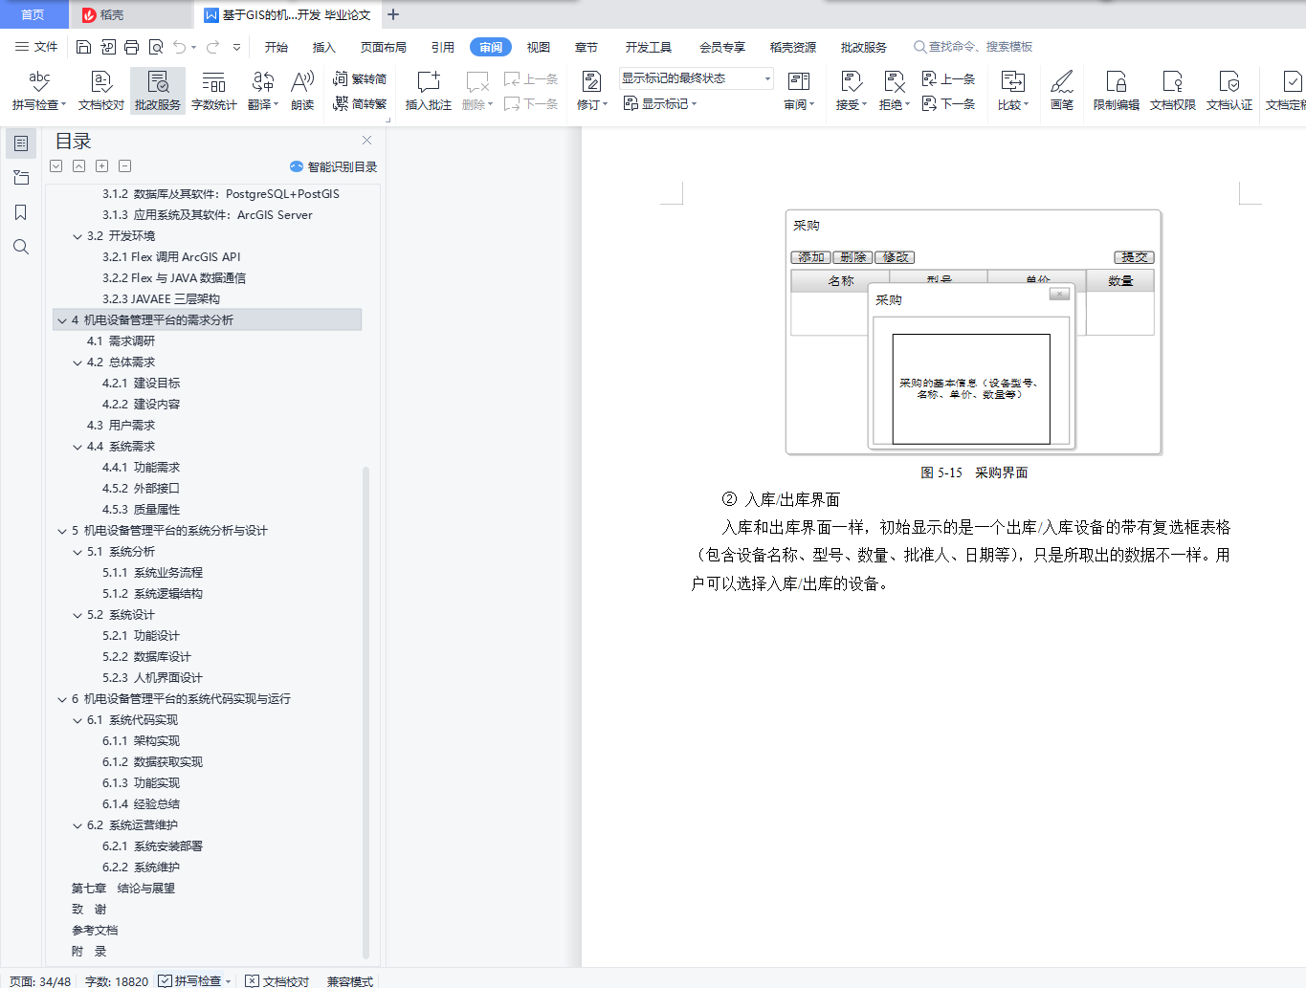Switch to the 开发工具 ribbon tab
Image resolution: width=1306 pixels, height=988 pixels.
tap(649, 47)
